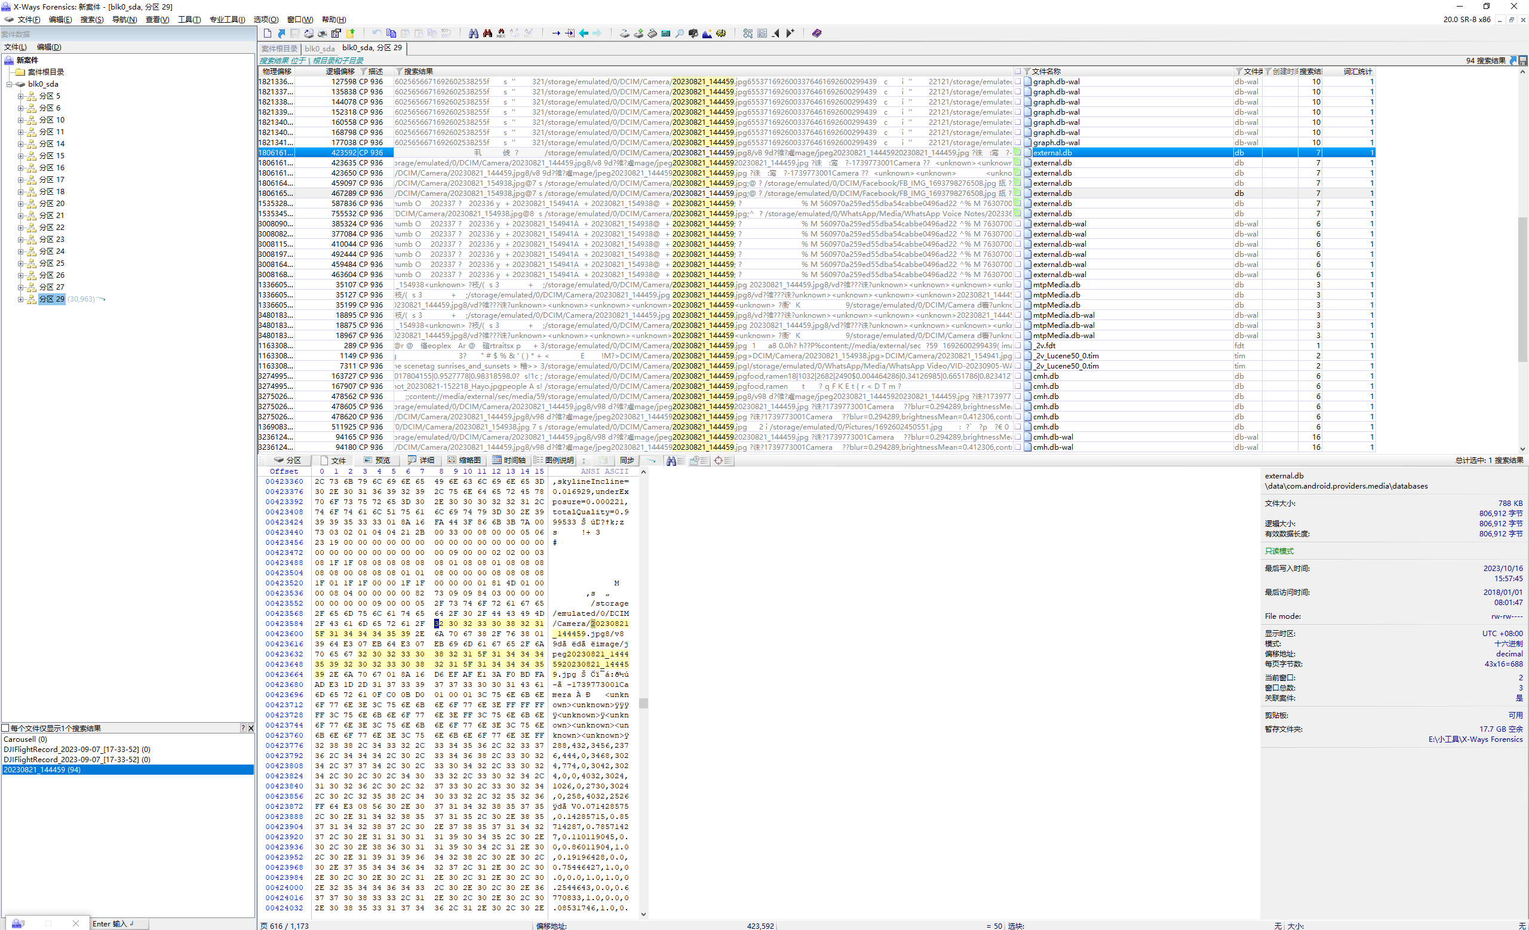Click the magnifier Analyze icon
1529x930 pixels.
point(680,33)
